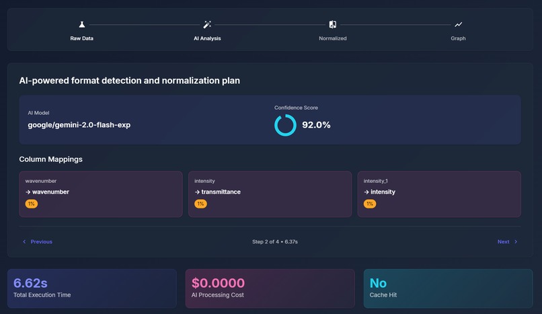Switch to the Normalized step label
Image resolution: width=542 pixels, height=314 pixels.
coord(332,38)
